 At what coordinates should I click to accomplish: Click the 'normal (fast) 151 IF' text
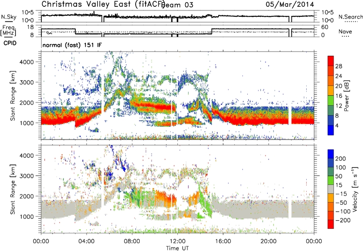point(72,45)
